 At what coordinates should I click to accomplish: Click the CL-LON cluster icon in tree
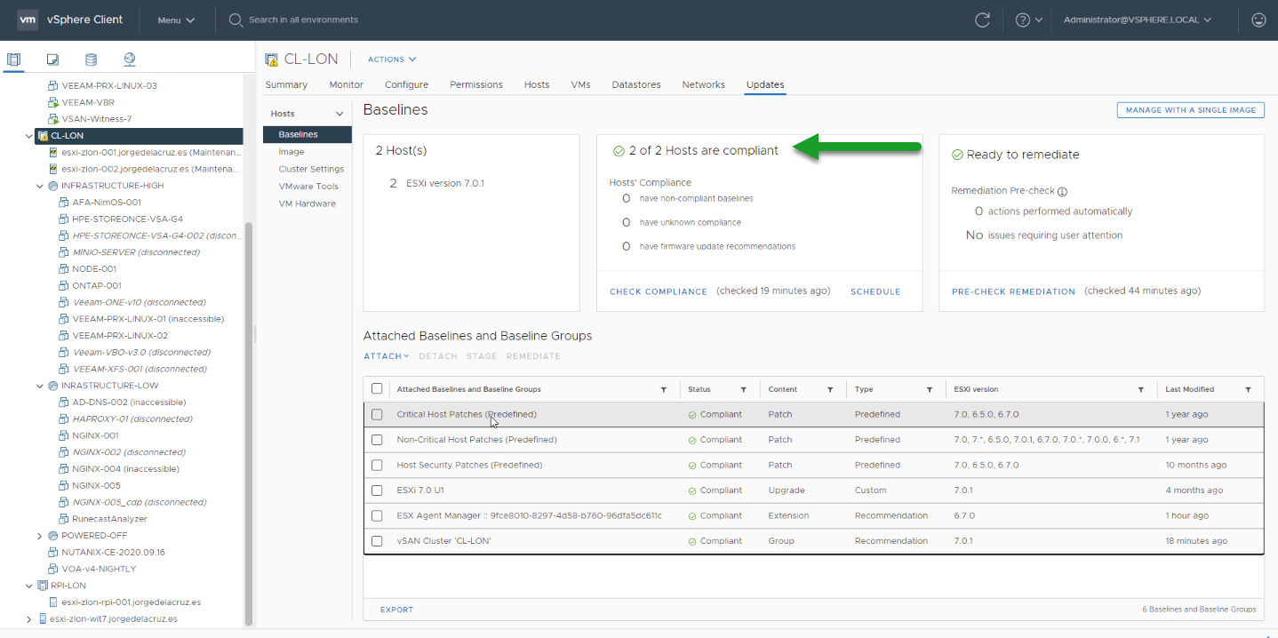pyautogui.click(x=43, y=136)
